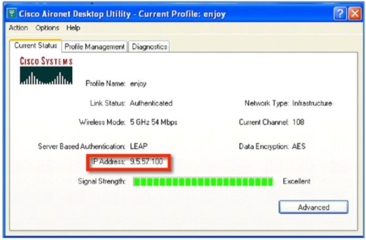Click the Cisco Systems bridge logo

46,71
